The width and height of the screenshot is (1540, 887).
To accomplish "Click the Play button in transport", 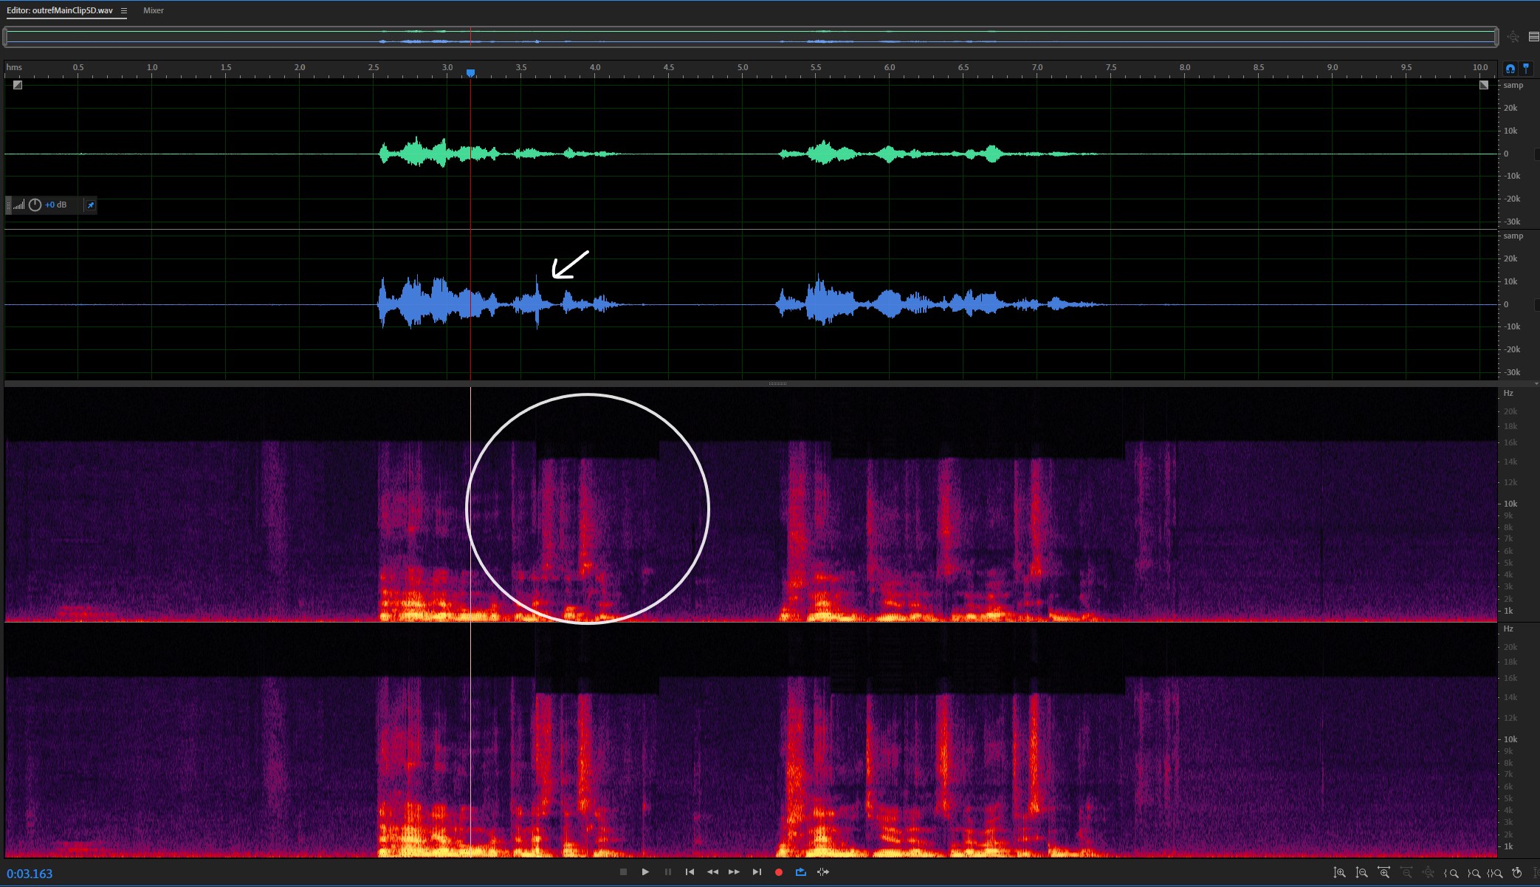I will 645,872.
